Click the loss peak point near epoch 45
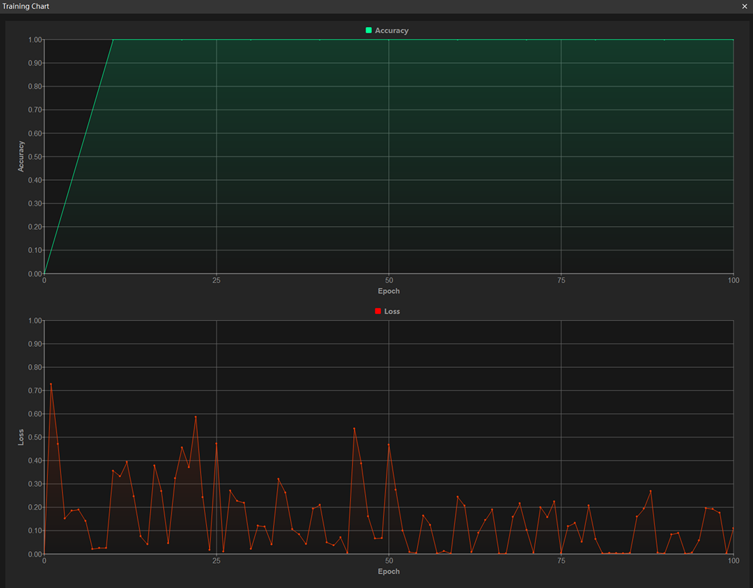The image size is (753, 588). tap(354, 429)
